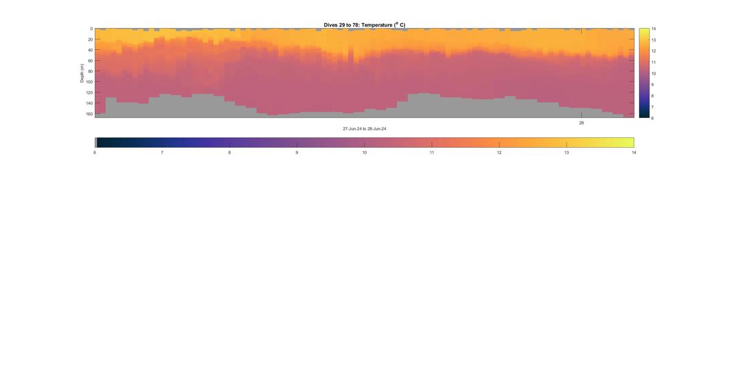Screen dimensions: 729x378
Task: Click the "Depth (m)" y-axis label
Action: [x=82, y=73]
